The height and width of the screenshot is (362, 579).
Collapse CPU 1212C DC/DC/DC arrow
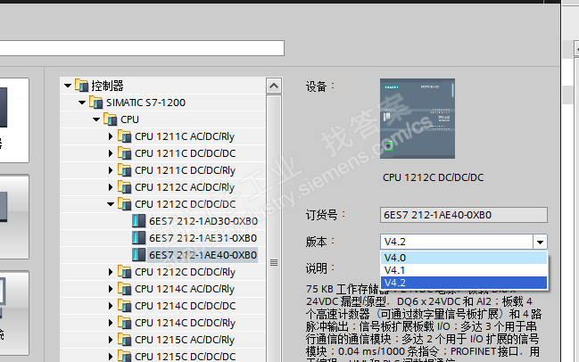point(111,204)
